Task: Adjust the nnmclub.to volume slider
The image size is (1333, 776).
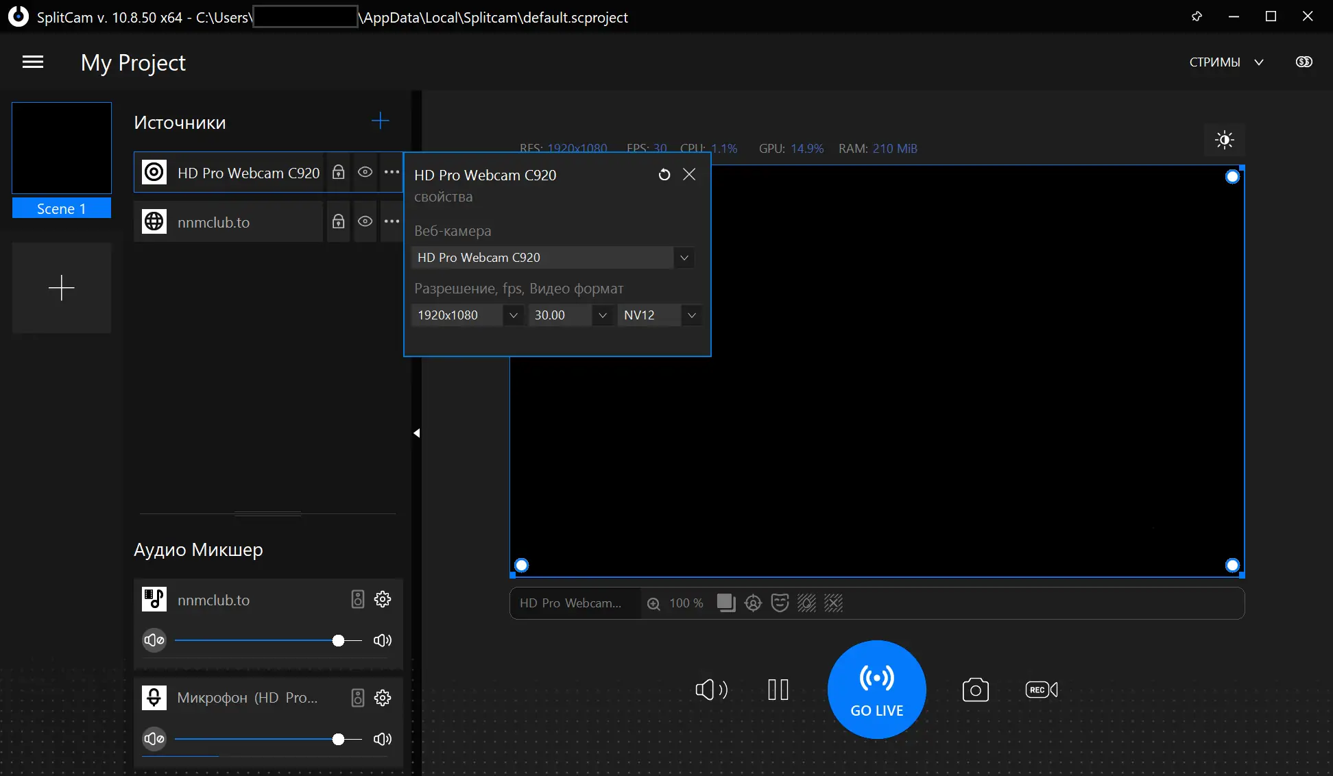Action: point(338,640)
